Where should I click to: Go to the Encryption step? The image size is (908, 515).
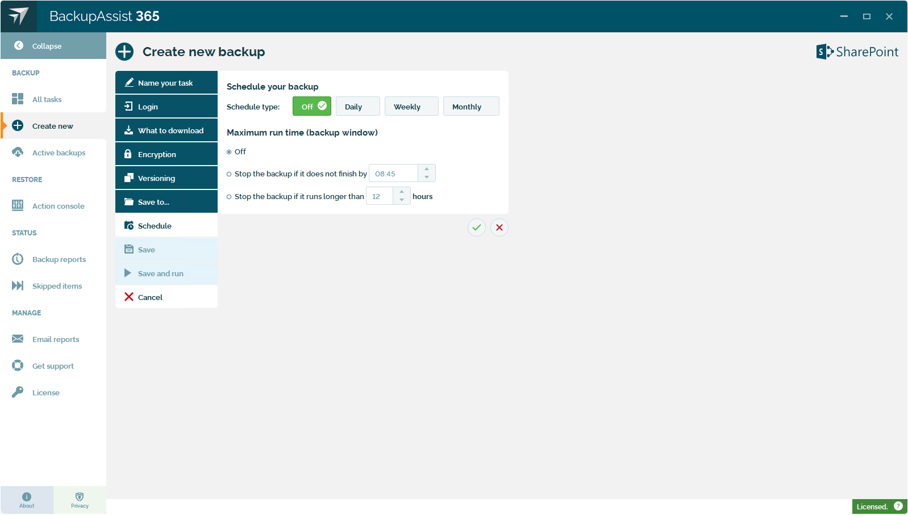(166, 154)
